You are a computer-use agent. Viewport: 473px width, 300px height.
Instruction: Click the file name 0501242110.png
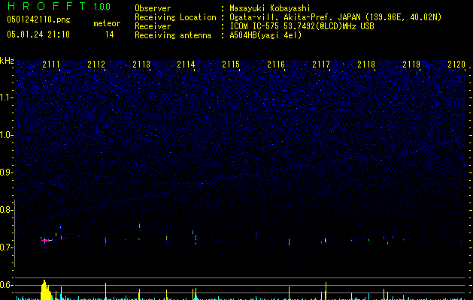point(38,19)
